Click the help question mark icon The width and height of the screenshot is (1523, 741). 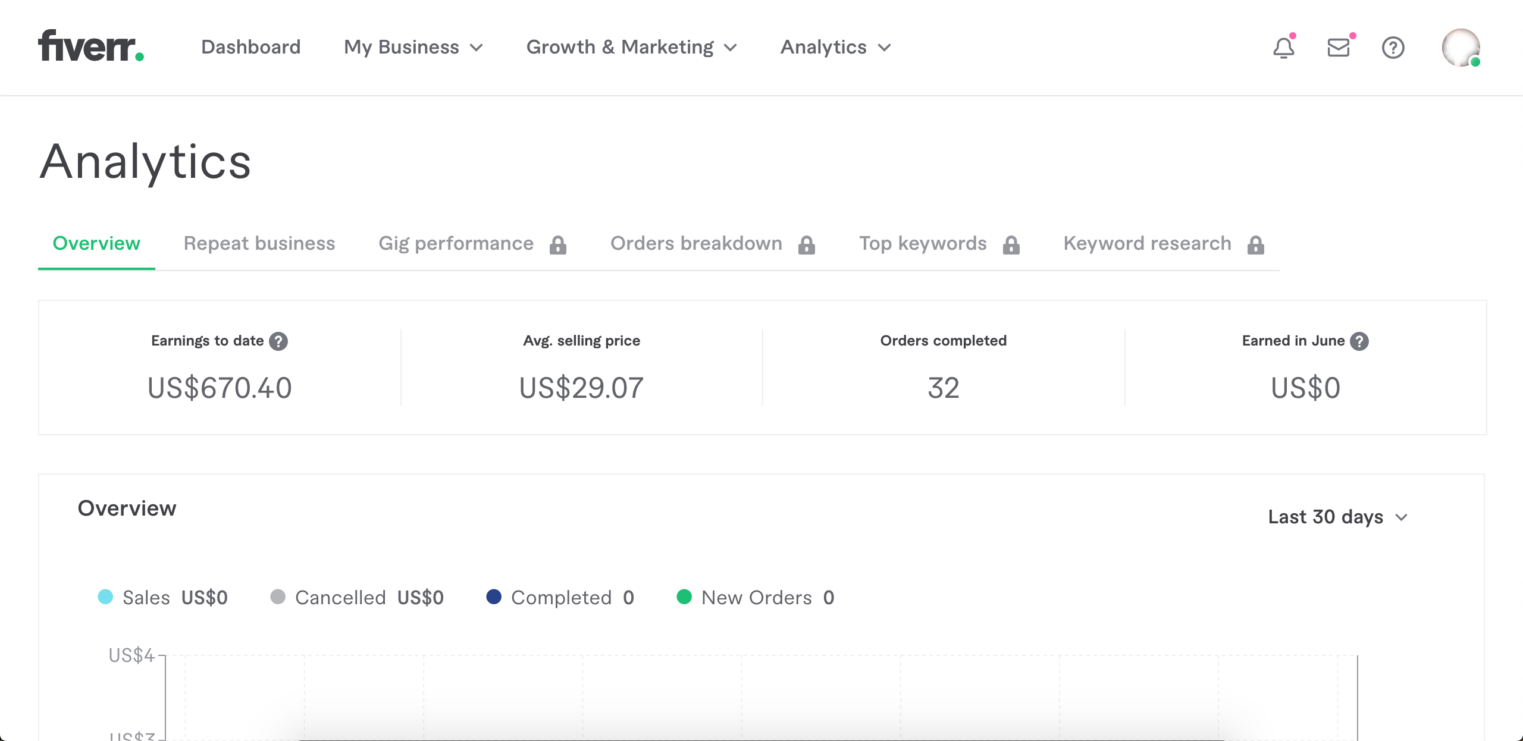click(1393, 48)
